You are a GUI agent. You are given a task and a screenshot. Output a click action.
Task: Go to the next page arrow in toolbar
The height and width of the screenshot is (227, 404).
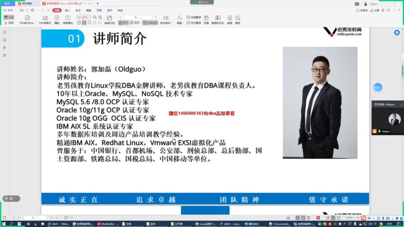pyautogui.click(x=155, y=17)
